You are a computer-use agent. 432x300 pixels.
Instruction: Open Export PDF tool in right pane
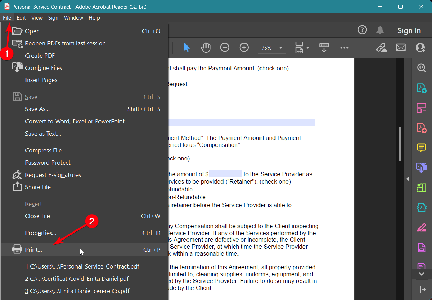(422, 88)
